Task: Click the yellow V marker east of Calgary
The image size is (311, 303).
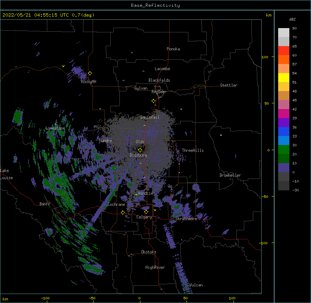Action: click(155, 210)
